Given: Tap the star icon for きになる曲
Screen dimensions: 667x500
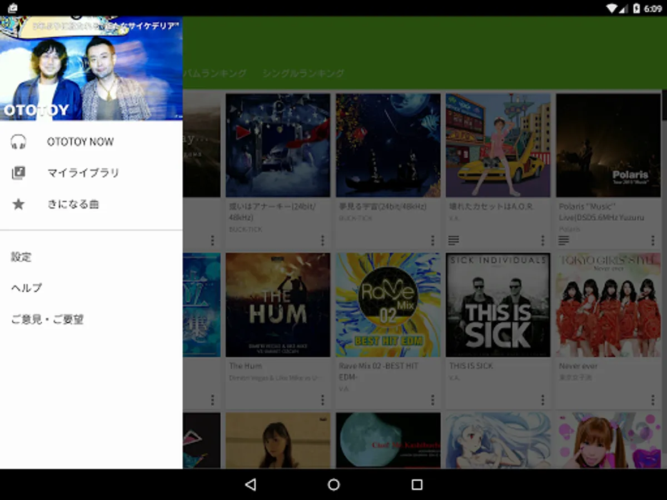Looking at the screenshot, I should [x=18, y=204].
